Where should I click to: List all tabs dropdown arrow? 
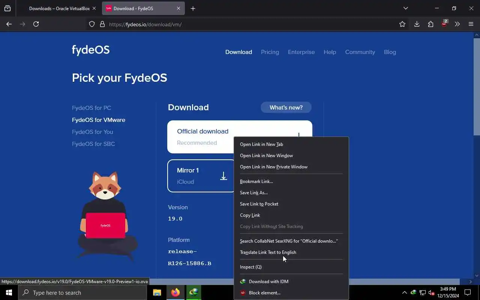pyautogui.click(x=405, y=8)
